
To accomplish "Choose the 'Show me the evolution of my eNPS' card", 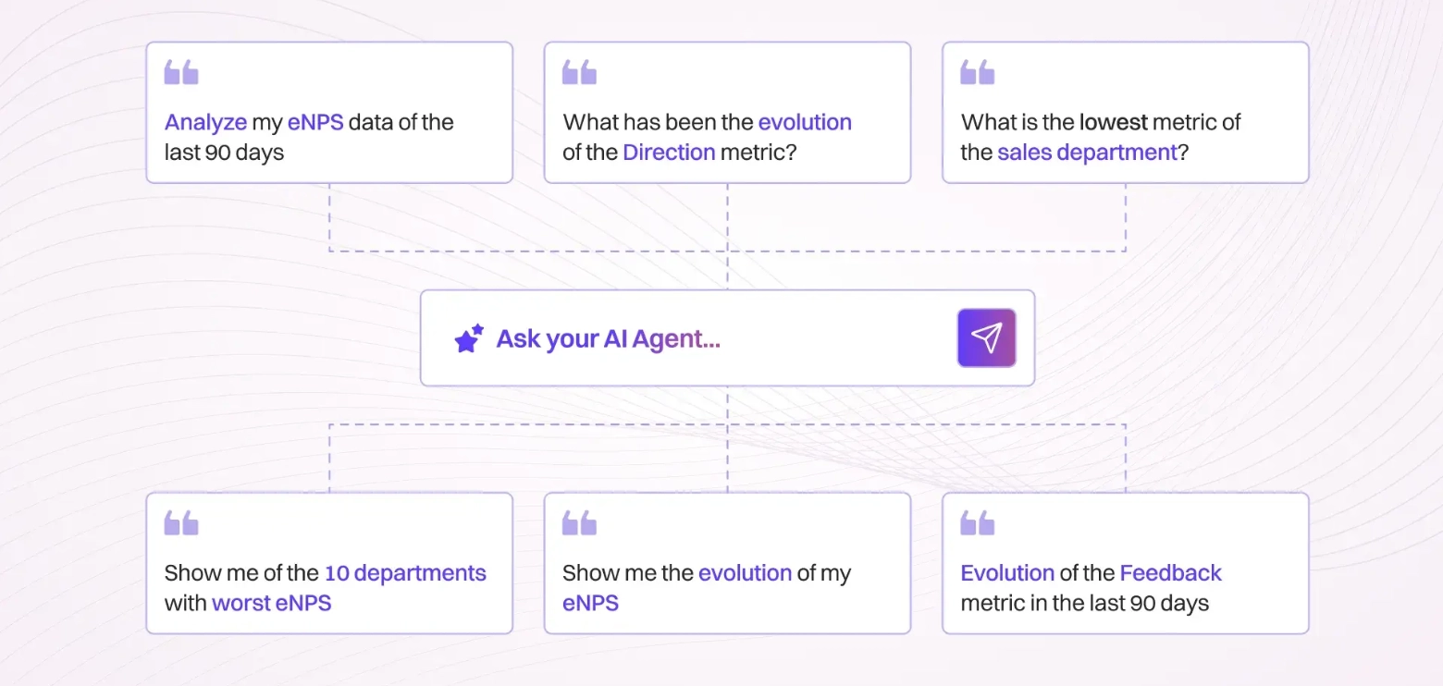I will (x=727, y=564).
